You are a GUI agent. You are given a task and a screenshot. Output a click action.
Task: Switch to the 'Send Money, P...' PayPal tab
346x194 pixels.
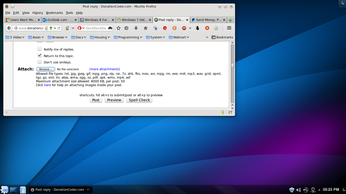[x=208, y=20]
